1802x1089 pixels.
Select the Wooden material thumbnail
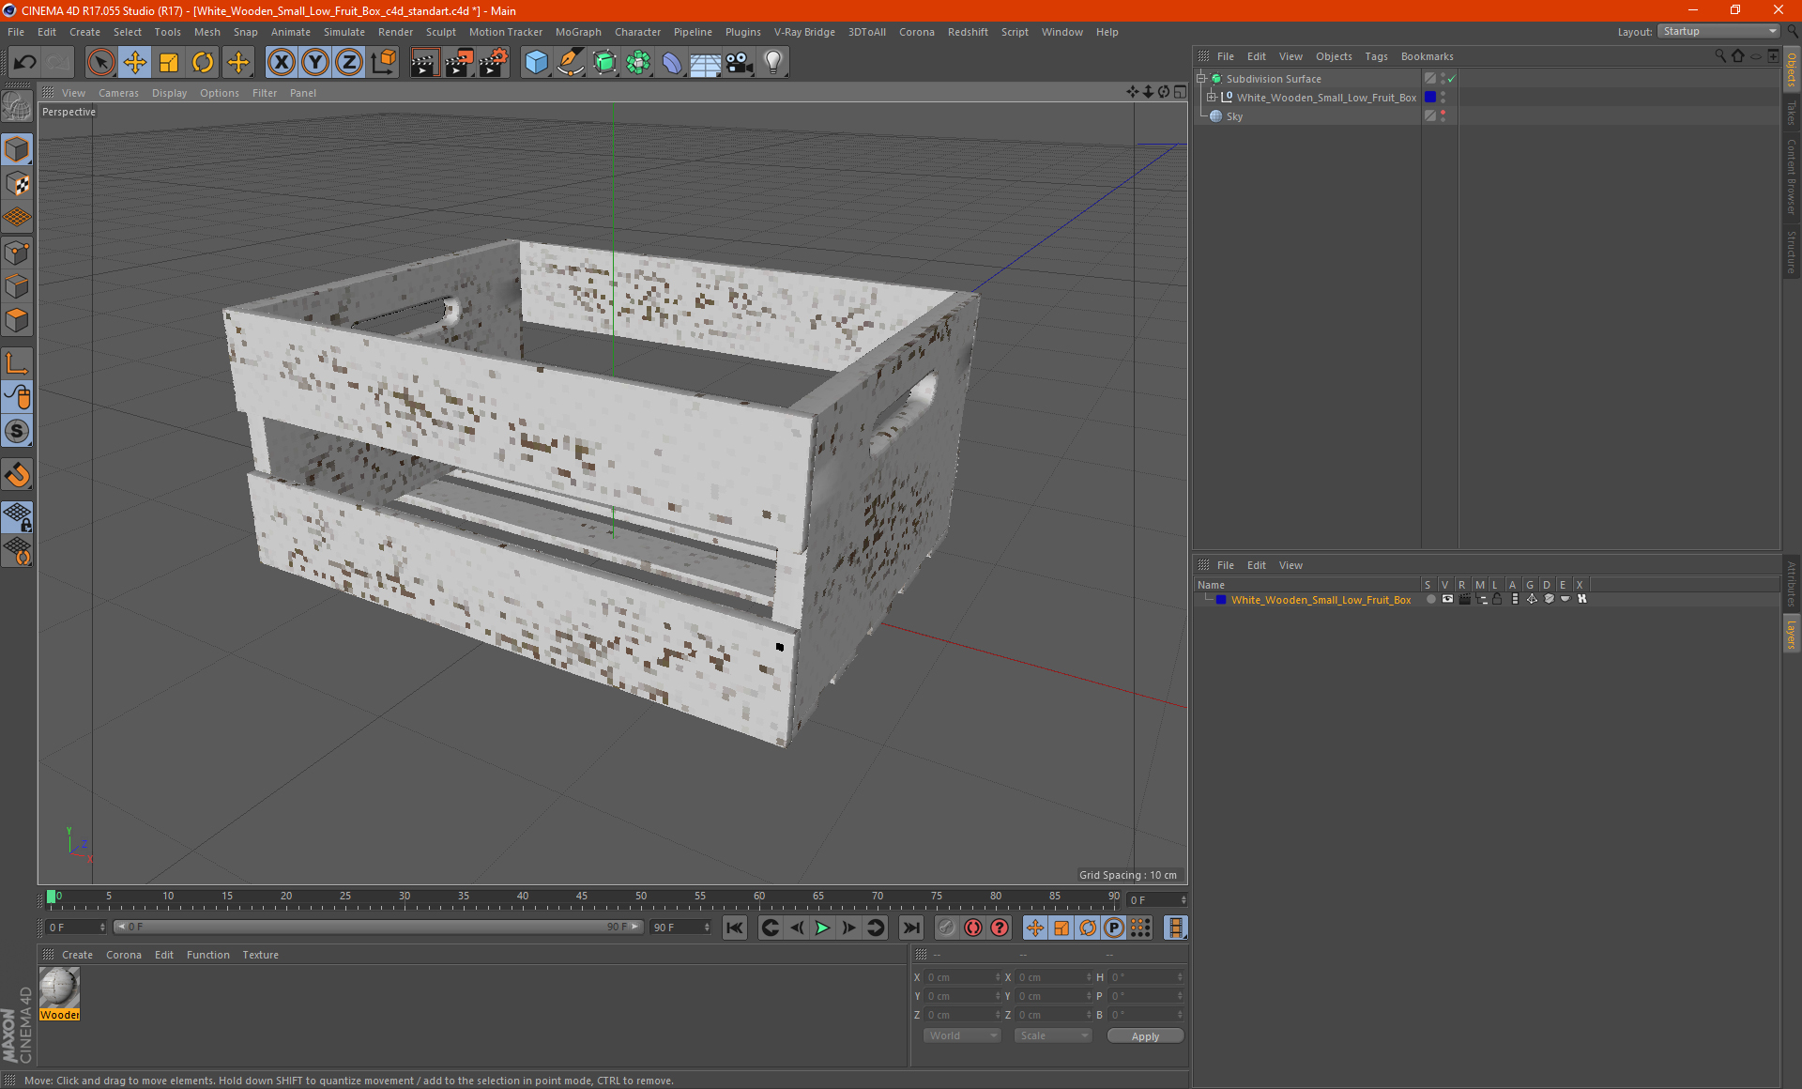pos(60,988)
